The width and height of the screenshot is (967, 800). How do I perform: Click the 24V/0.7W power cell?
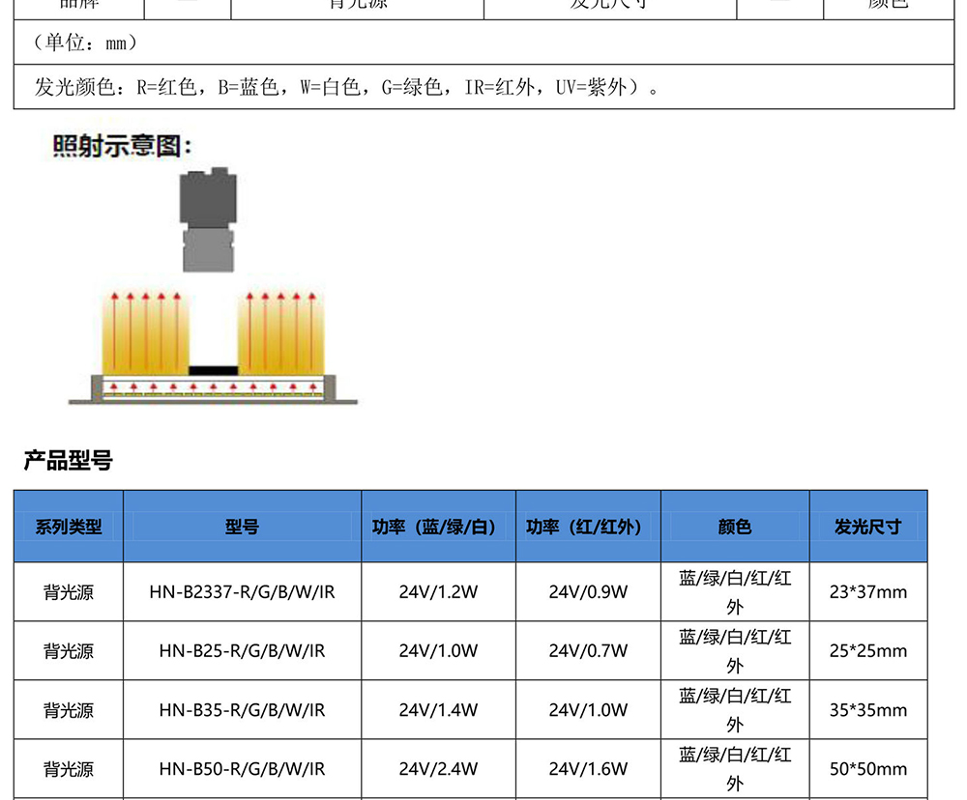click(x=588, y=651)
